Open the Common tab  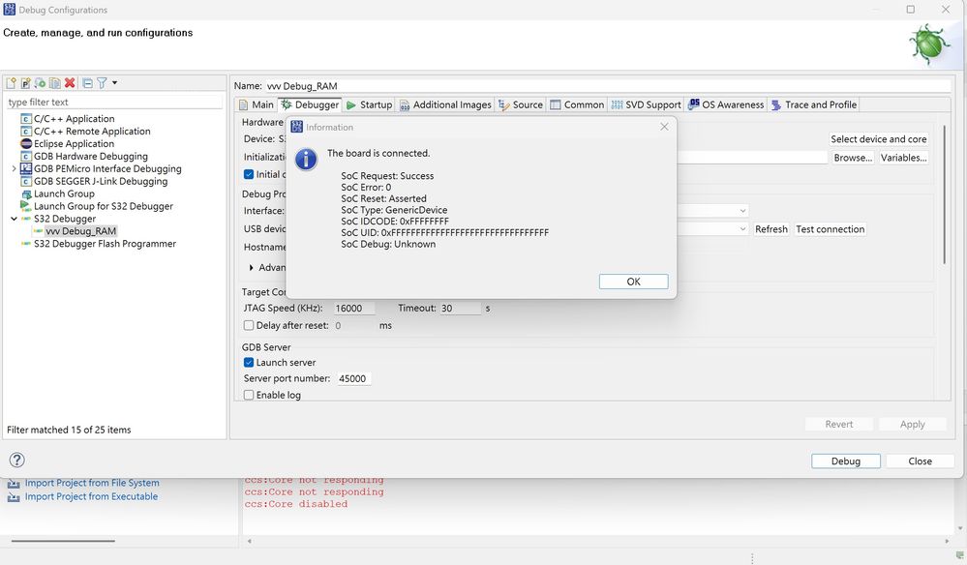tap(577, 104)
